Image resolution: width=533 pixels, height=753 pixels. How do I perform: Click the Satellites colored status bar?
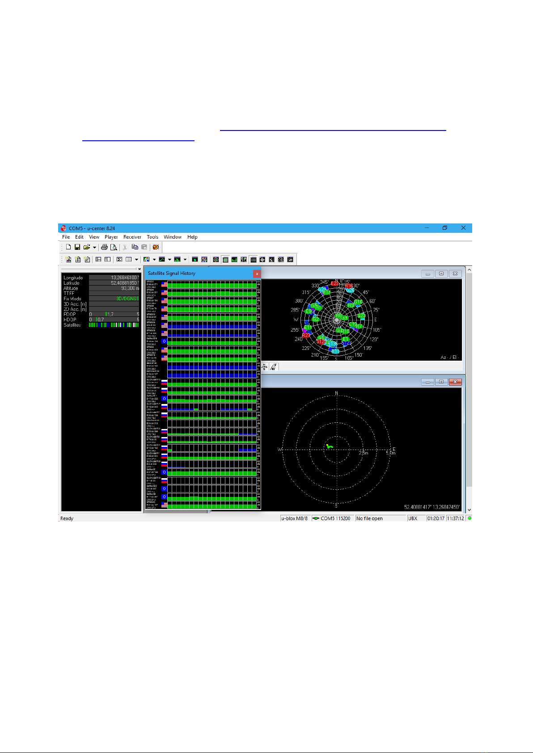(x=114, y=325)
